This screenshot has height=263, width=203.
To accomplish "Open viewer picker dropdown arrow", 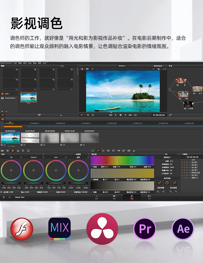I will pyautogui.click(x=84, y=115).
